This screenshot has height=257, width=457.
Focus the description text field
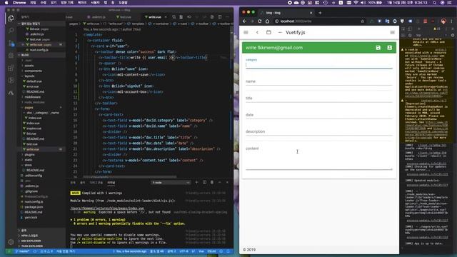tap(319, 131)
